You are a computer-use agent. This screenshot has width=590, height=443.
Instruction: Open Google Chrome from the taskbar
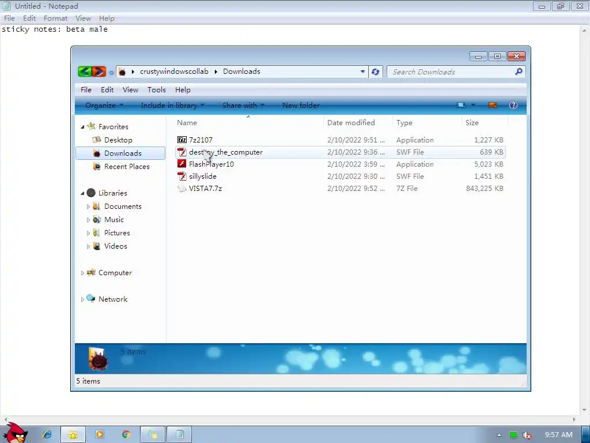point(126,434)
